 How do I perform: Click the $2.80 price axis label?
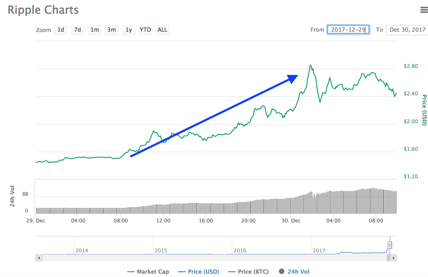pyautogui.click(x=411, y=66)
